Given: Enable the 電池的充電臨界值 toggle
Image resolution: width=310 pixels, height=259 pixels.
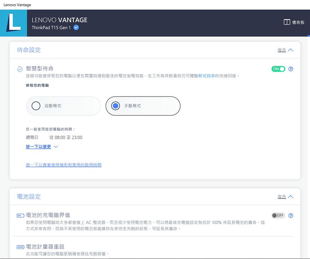Looking at the screenshot, I should (278, 216).
